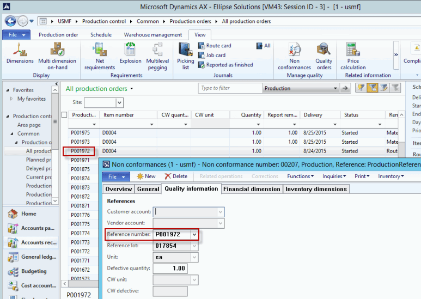The height and width of the screenshot is (299, 421).
Task: Click the address bar navigation pane icon
Action: pos(43,21)
